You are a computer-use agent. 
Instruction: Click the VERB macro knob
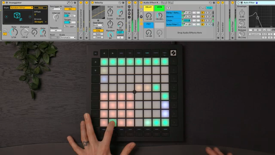(x=159, y=15)
